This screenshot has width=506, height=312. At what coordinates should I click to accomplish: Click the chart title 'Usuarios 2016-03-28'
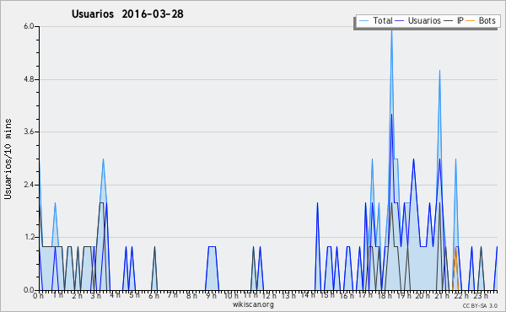point(127,13)
